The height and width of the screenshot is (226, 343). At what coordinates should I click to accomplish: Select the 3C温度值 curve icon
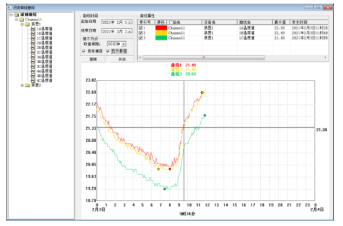[33, 67]
